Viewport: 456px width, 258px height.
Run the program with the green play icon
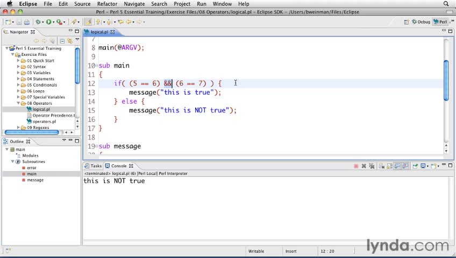pyautogui.click(x=48, y=22)
